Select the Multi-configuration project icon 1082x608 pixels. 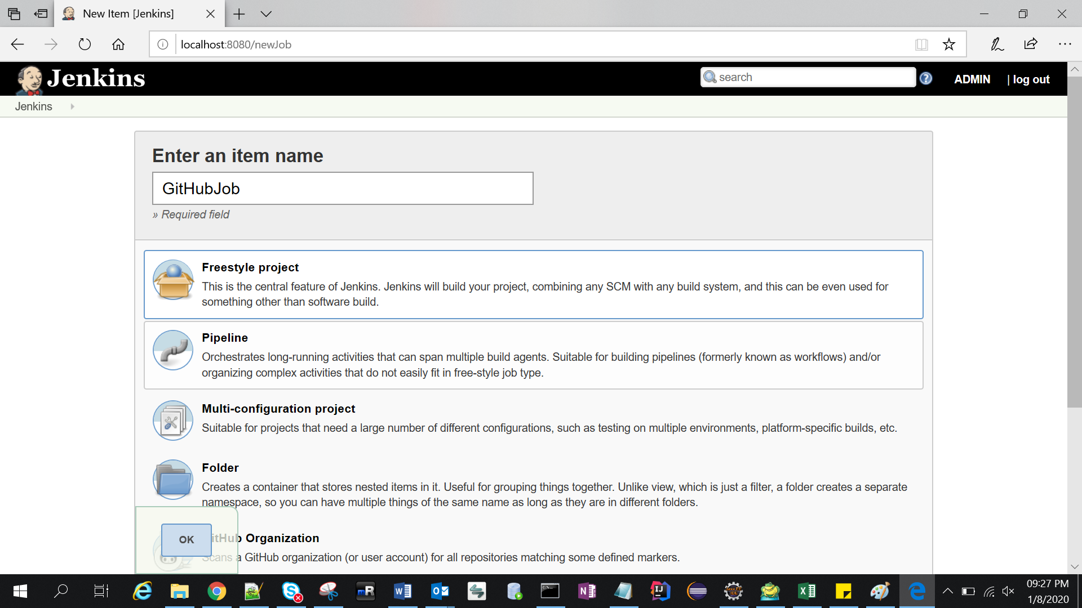click(173, 421)
